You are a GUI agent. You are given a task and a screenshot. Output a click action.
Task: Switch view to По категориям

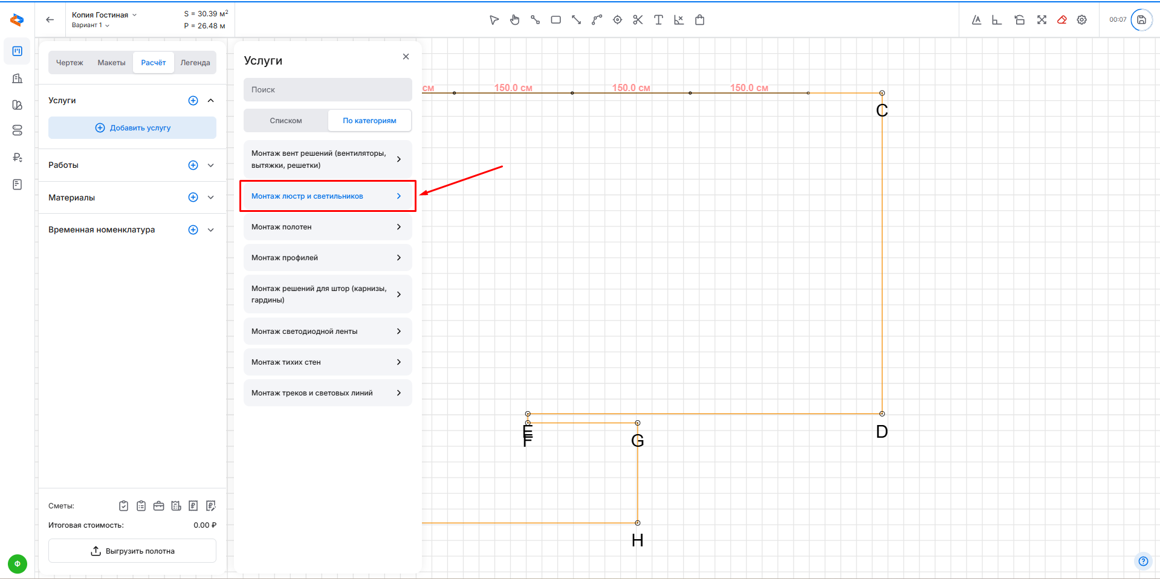pos(369,121)
